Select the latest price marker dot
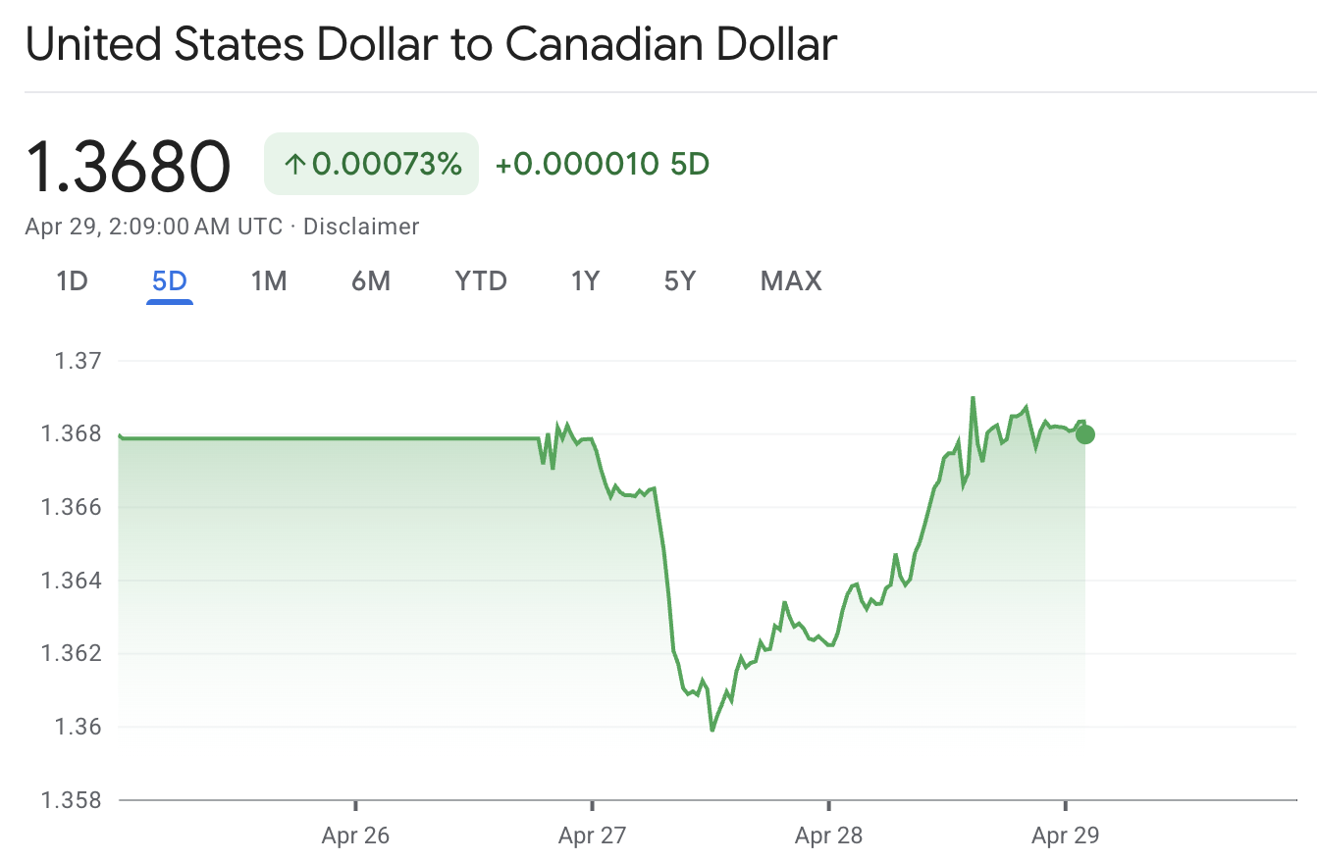Viewport: 1317px width, 861px height. [1084, 434]
